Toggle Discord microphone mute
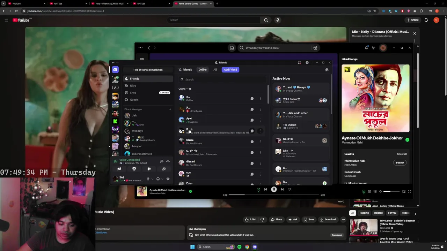Screen dimensions: 447x251 (148, 179)
